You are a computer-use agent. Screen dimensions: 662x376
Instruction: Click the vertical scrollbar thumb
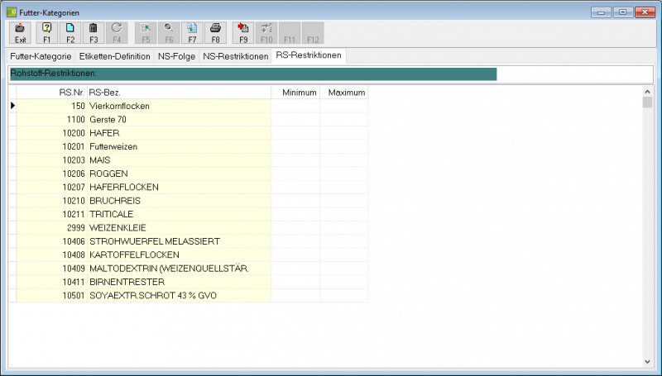[648, 102]
